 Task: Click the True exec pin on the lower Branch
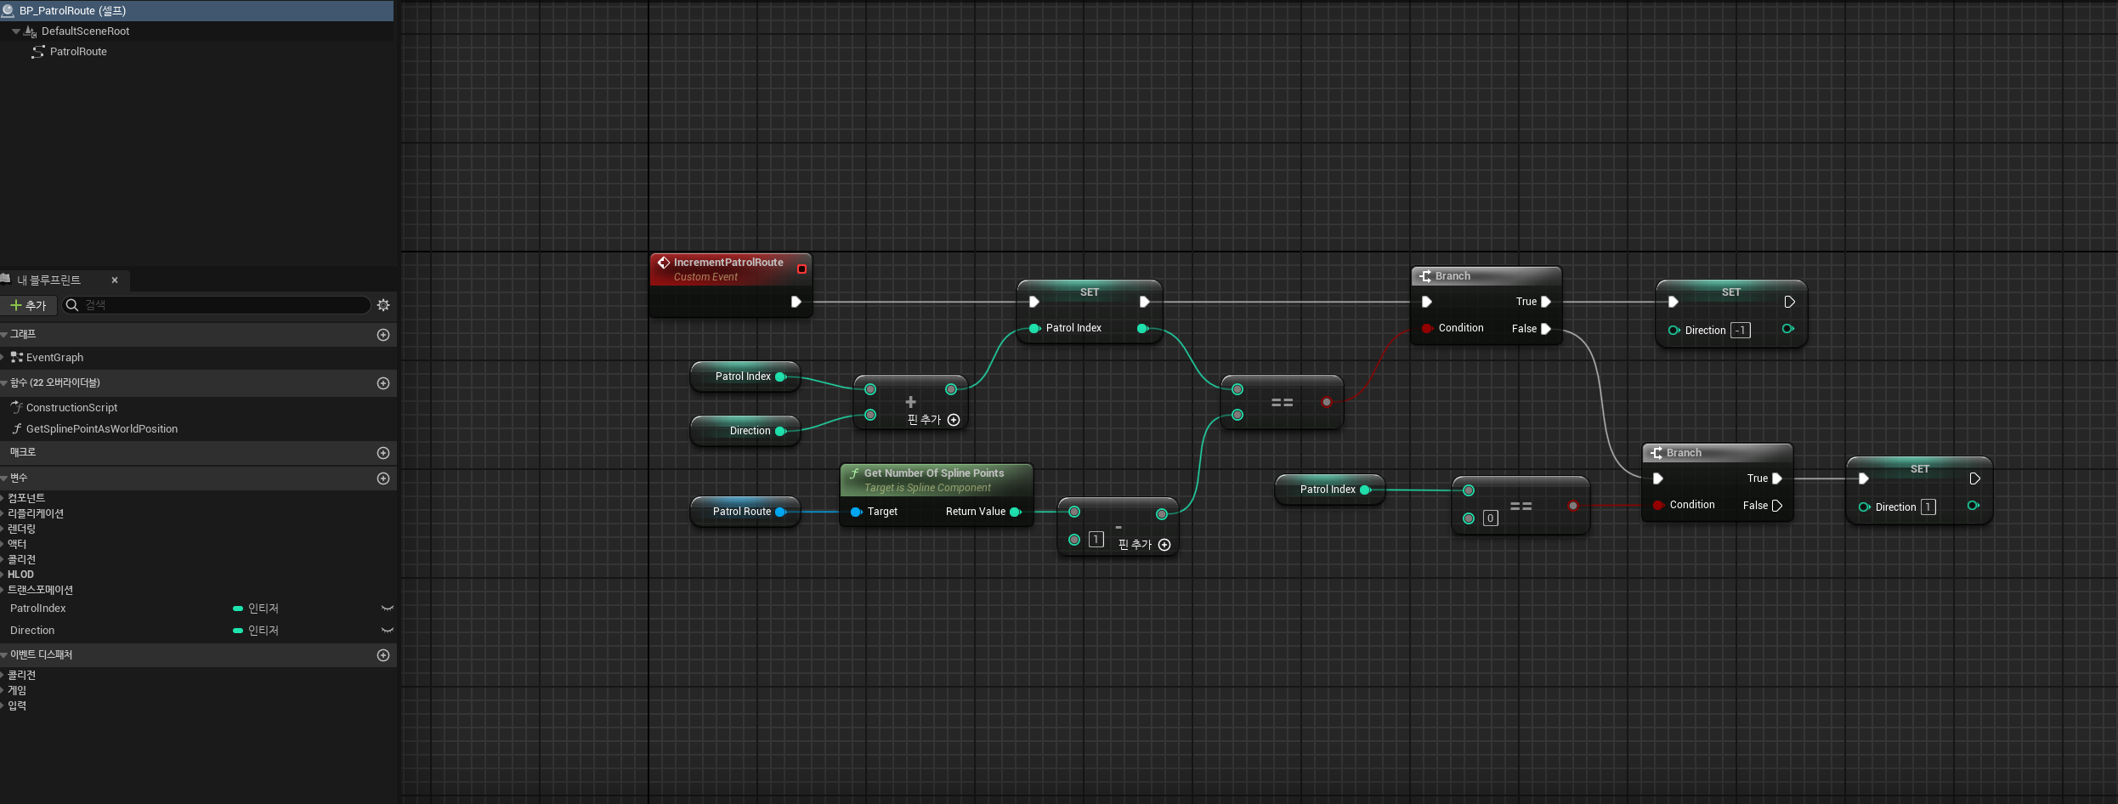[x=1777, y=478]
